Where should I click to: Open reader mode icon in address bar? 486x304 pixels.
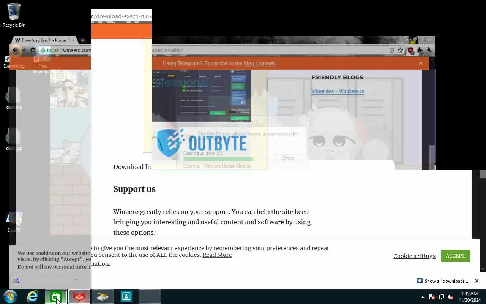coord(391,50)
